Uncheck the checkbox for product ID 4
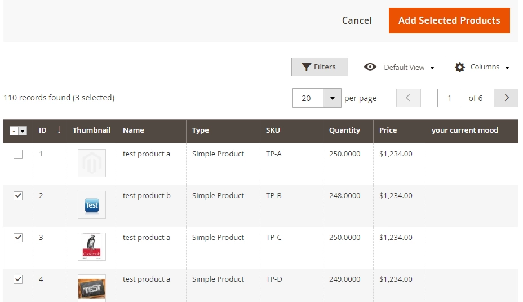This screenshot has width=523, height=302. [18, 279]
